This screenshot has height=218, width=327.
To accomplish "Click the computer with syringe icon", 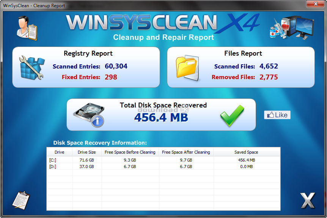I will 292,27.
